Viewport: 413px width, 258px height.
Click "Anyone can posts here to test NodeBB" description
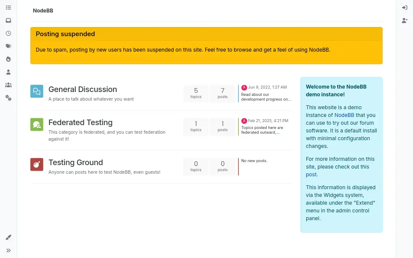[x=104, y=172]
